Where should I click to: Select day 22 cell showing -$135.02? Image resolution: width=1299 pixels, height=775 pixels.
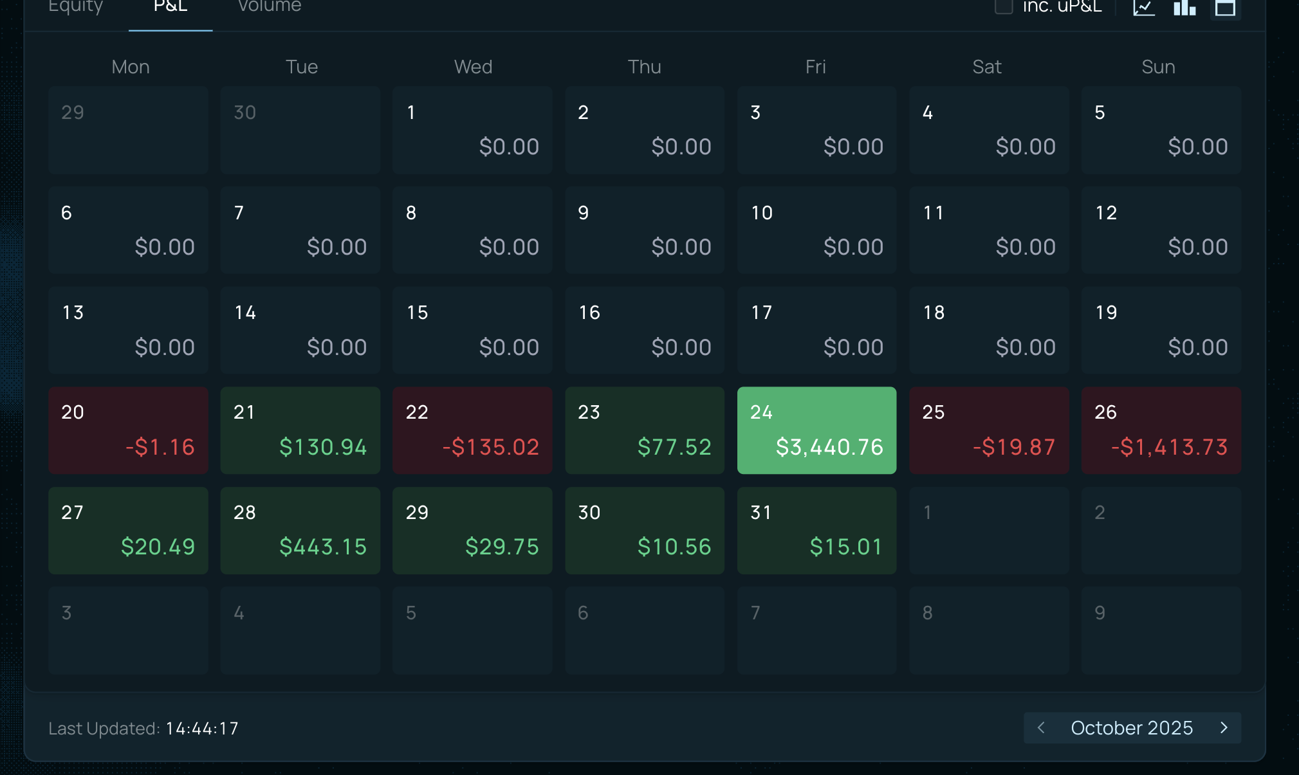tap(472, 430)
